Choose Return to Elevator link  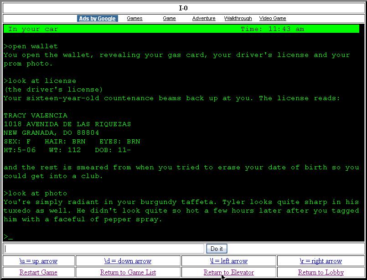pyautogui.click(x=228, y=272)
